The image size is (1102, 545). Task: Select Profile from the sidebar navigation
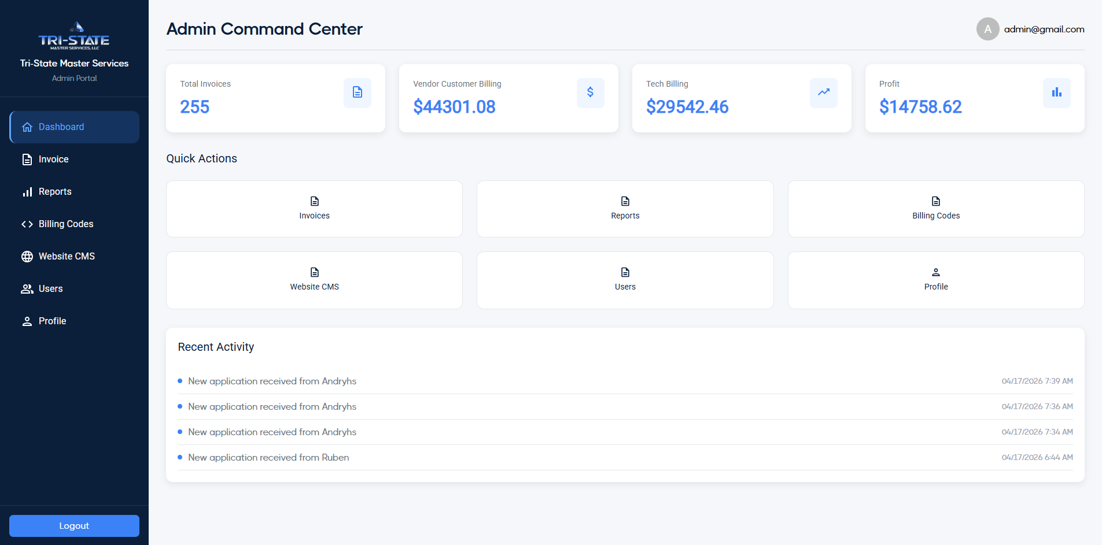tap(52, 321)
